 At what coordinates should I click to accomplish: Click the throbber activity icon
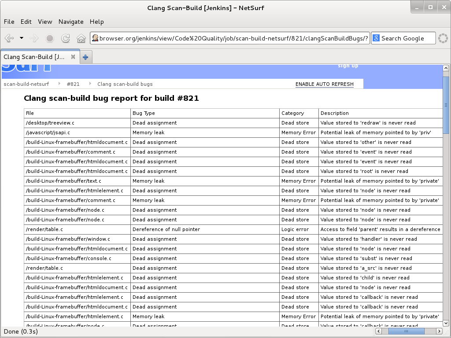[x=443, y=38]
